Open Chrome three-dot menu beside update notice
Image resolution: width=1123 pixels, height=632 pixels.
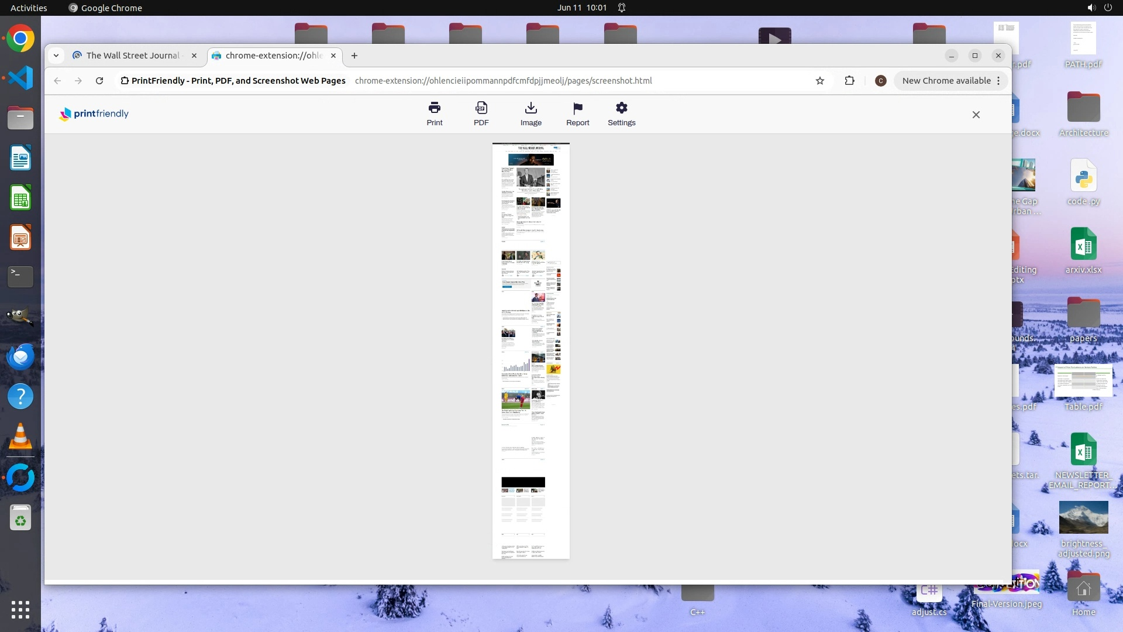[998, 81]
